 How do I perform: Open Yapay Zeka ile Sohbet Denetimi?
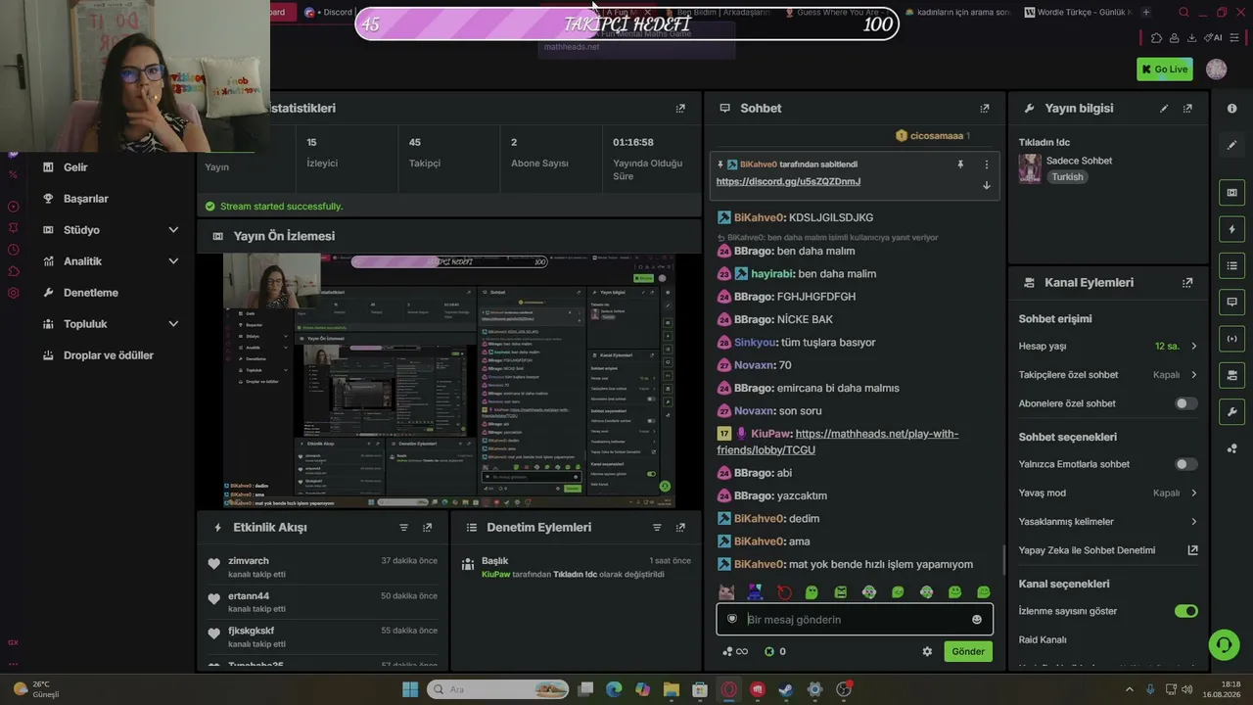click(1108, 550)
